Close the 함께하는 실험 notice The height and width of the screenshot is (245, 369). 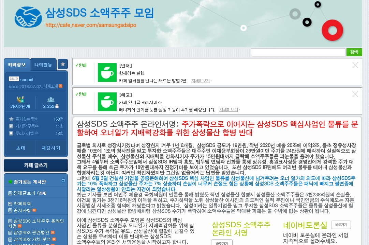click(355, 65)
